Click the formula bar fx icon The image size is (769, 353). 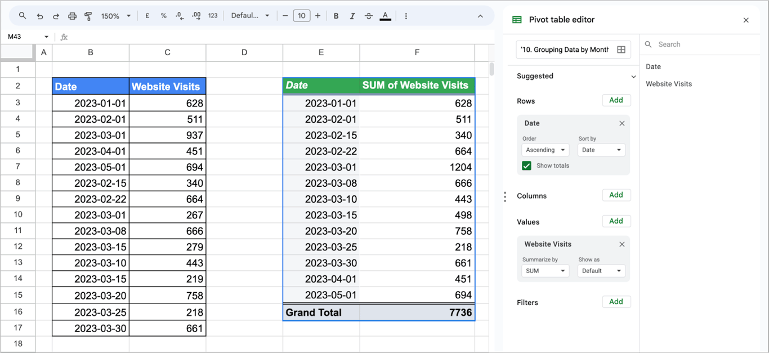click(x=64, y=37)
